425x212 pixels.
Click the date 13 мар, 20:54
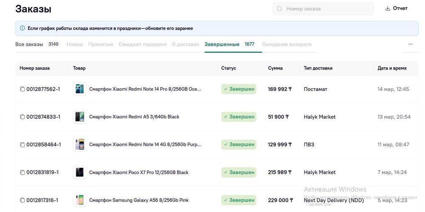(x=394, y=117)
